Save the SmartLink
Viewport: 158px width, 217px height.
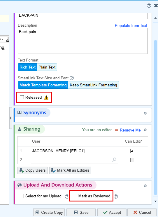81,212
